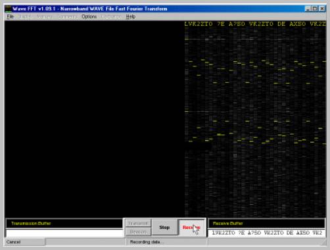The height and width of the screenshot is (250, 330).
Task: Open the Options menu
Action: click(89, 16)
